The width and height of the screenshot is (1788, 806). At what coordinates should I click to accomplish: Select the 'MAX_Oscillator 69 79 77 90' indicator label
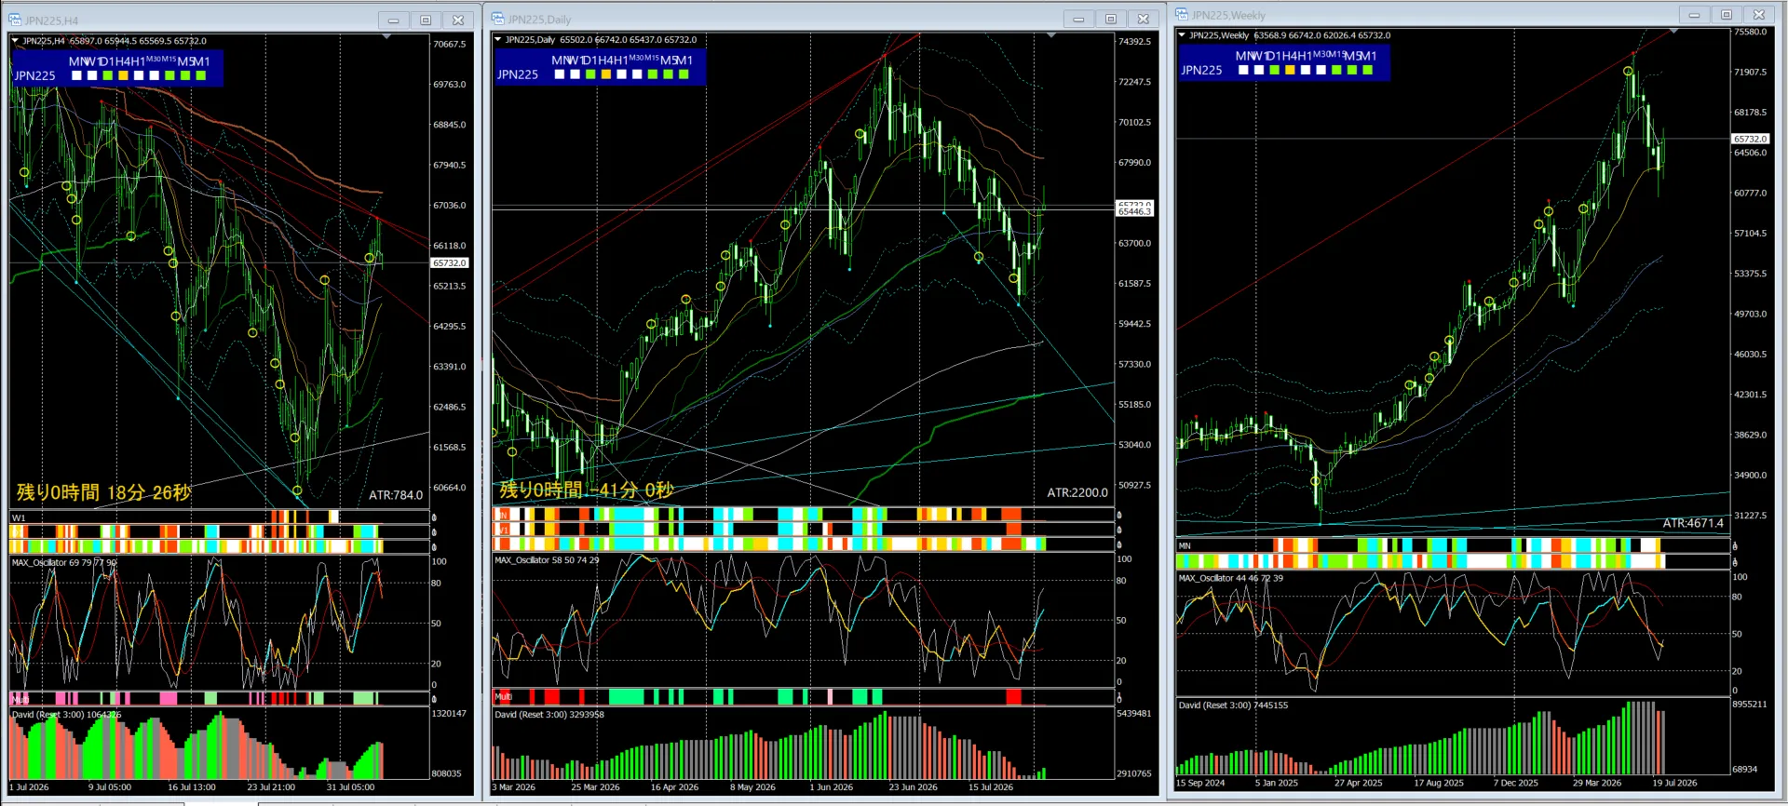click(x=64, y=562)
